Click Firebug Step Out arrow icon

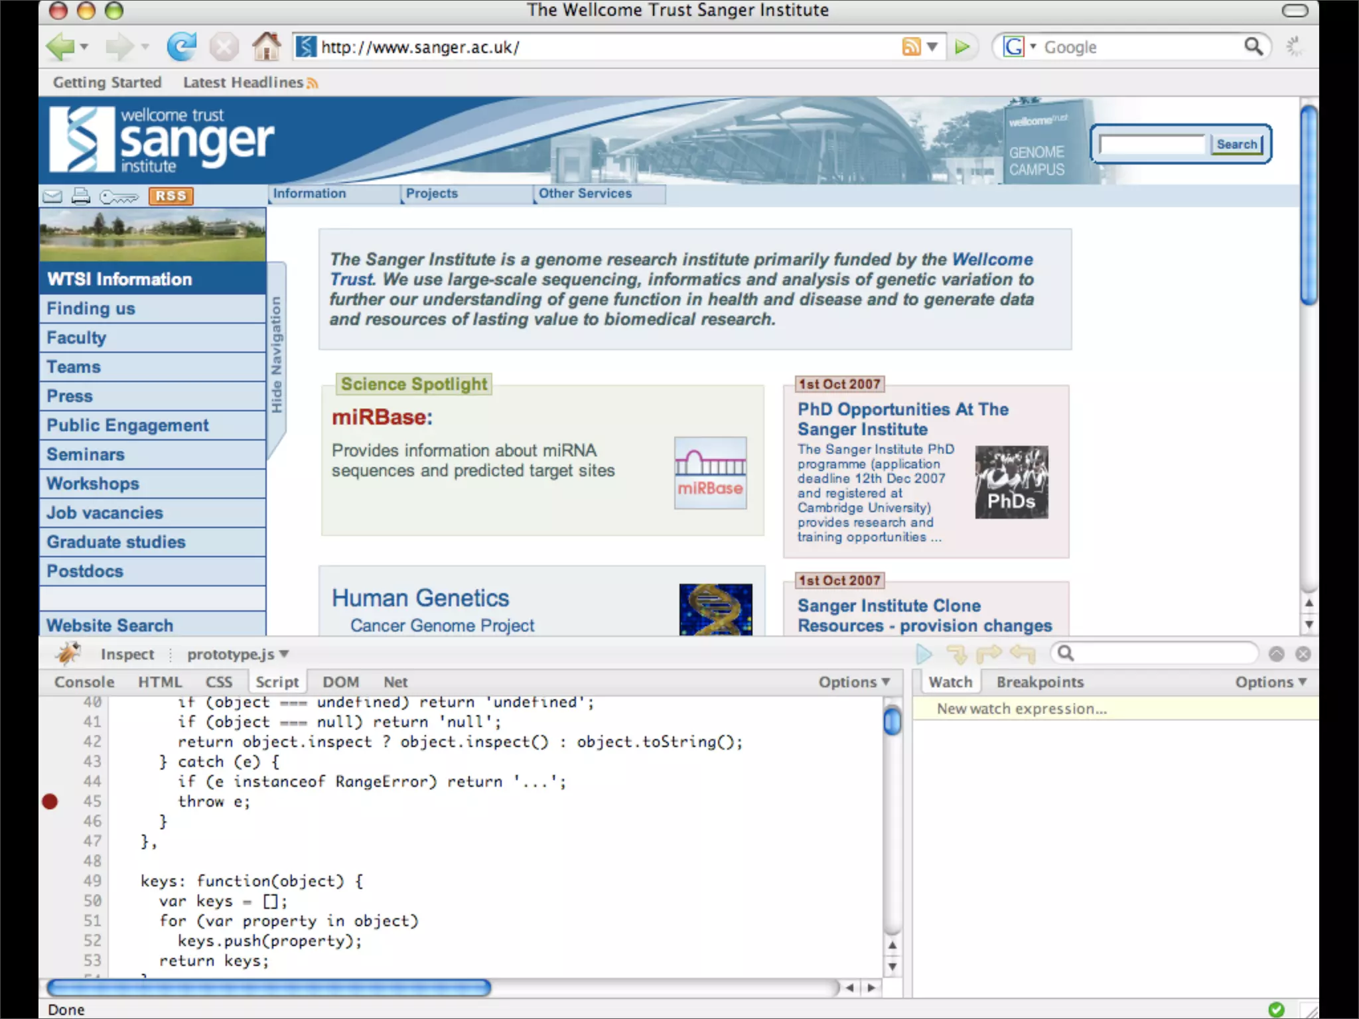click(x=1023, y=654)
